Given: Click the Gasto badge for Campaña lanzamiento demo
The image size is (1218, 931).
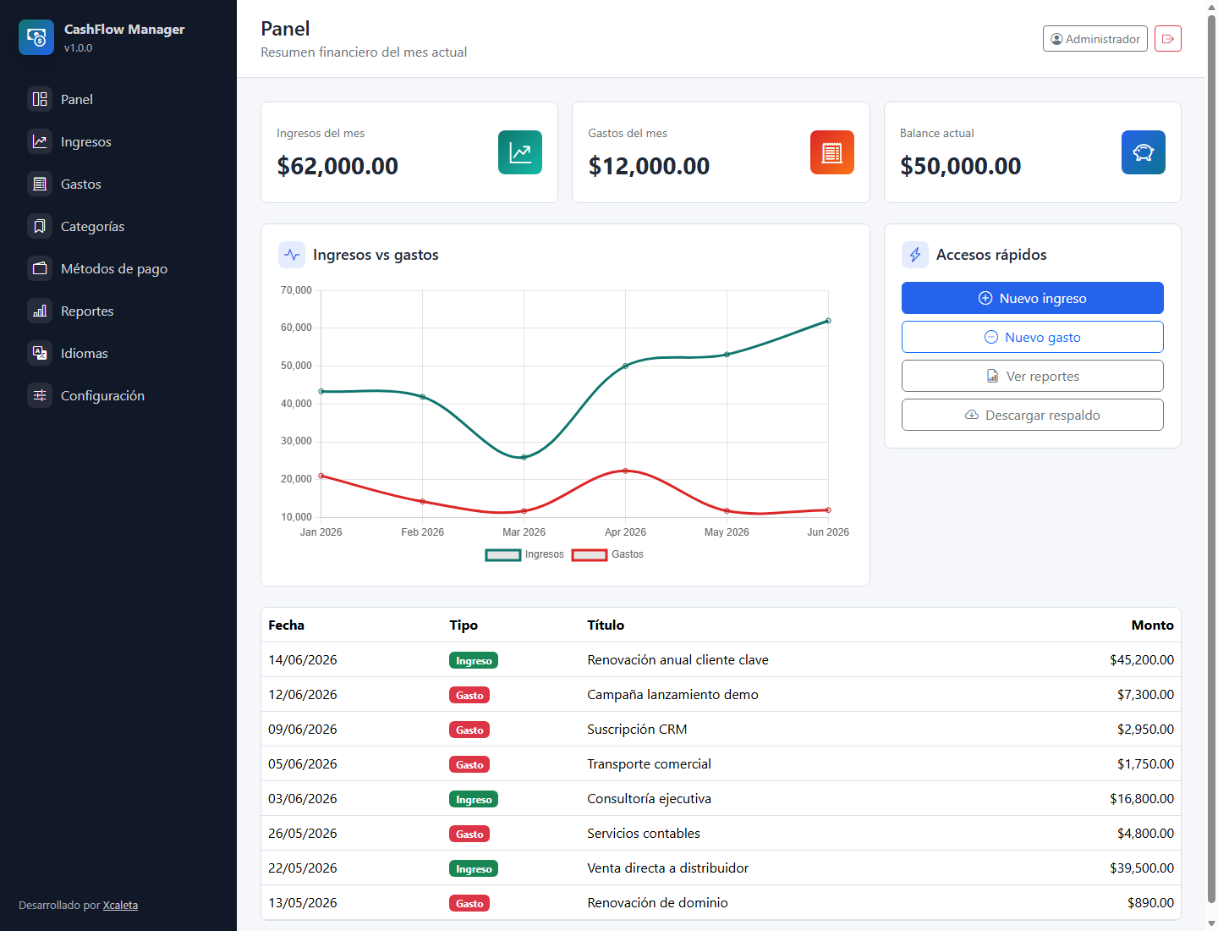Looking at the screenshot, I should click(469, 696).
